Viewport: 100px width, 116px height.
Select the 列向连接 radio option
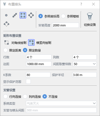pos(25,96)
